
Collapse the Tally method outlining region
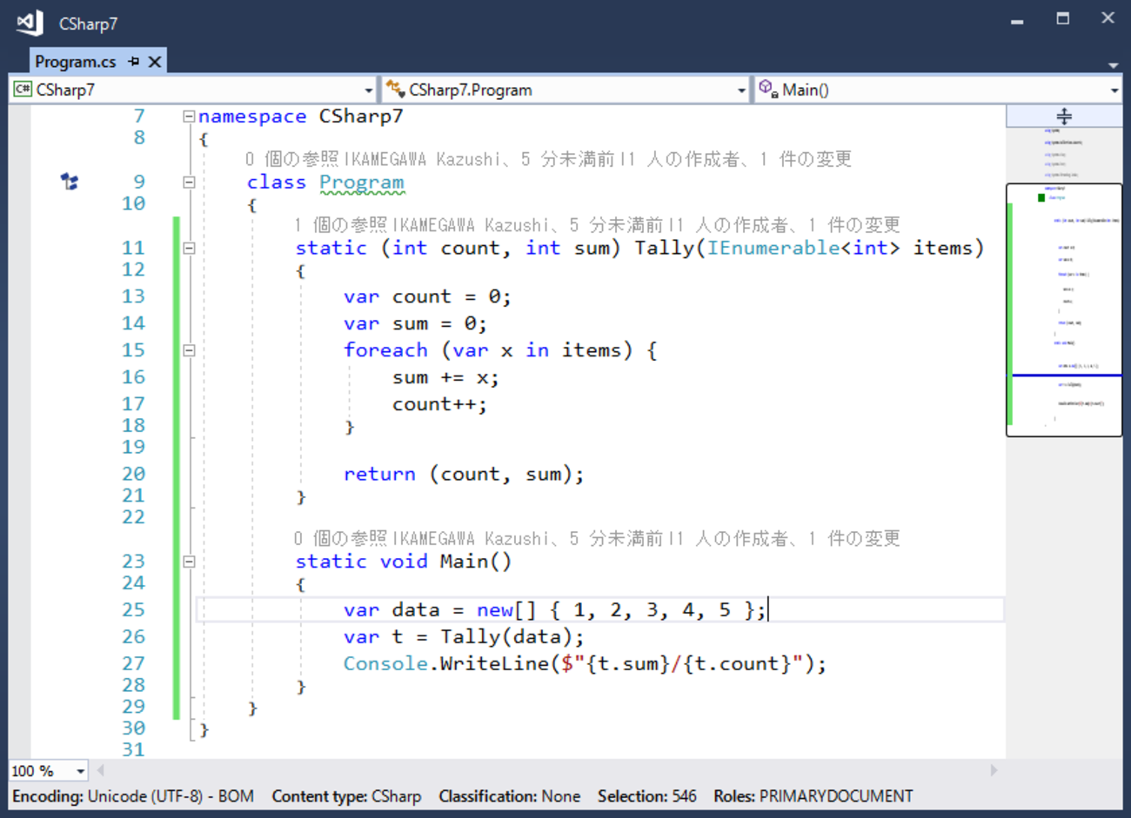(189, 249)
